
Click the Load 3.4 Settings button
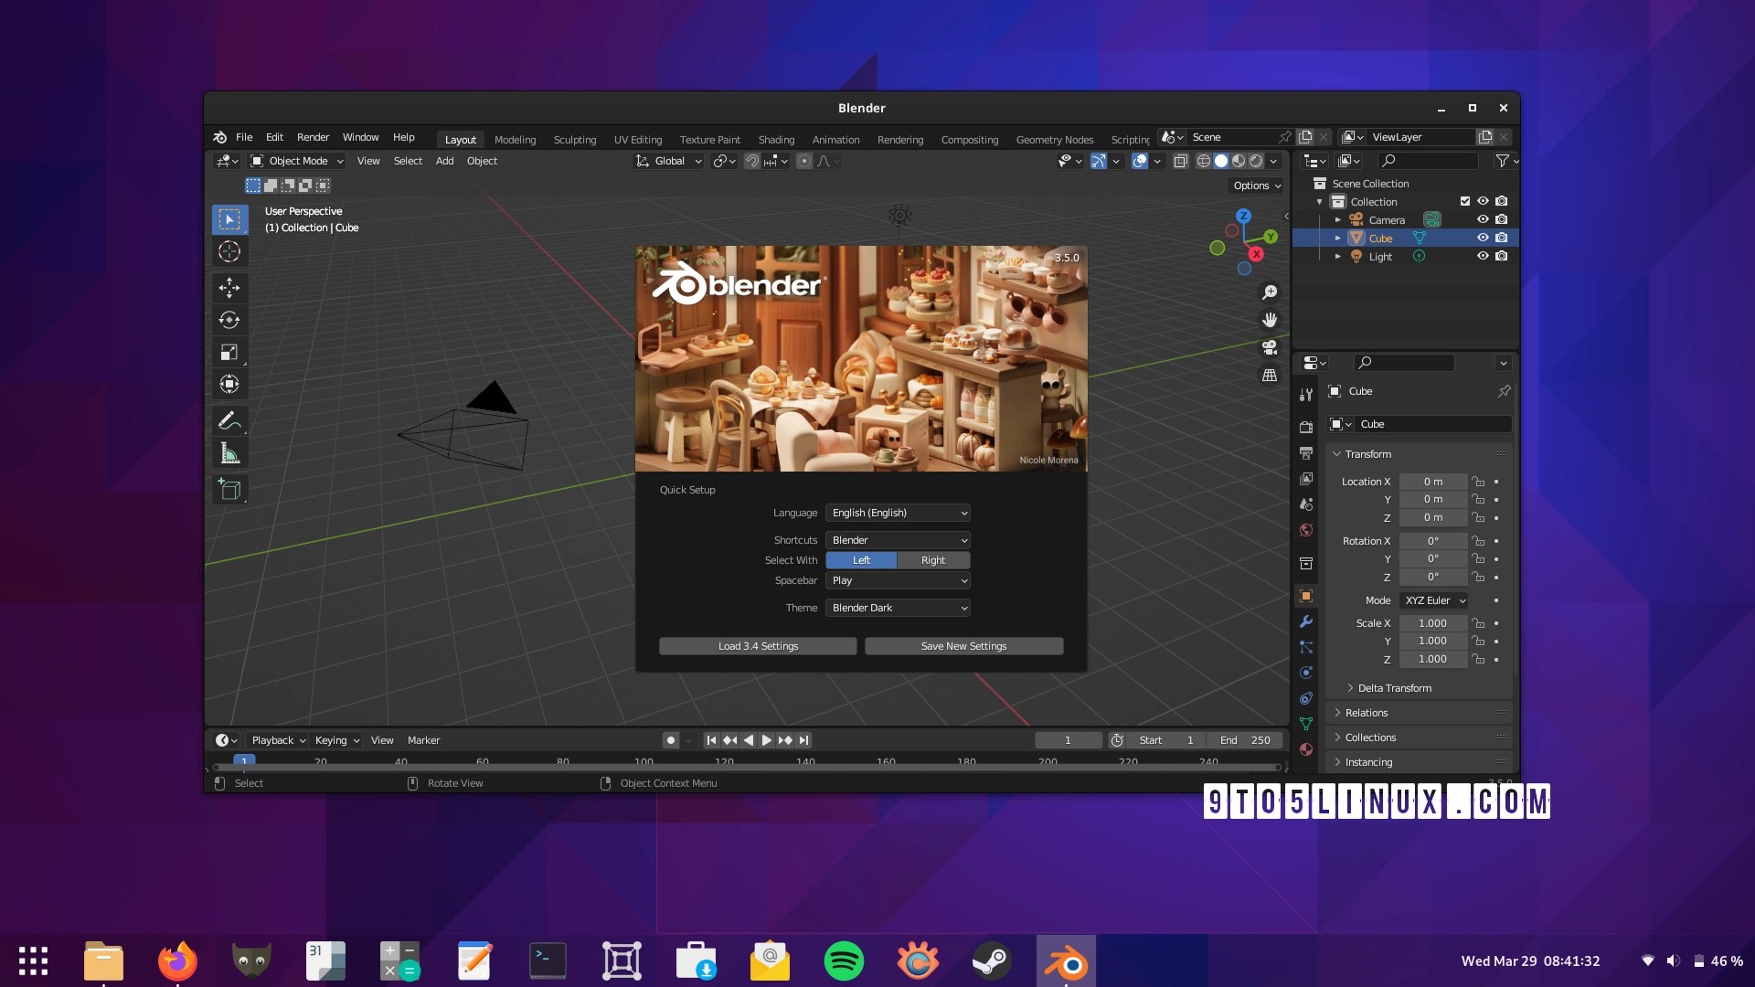(758, 646)
